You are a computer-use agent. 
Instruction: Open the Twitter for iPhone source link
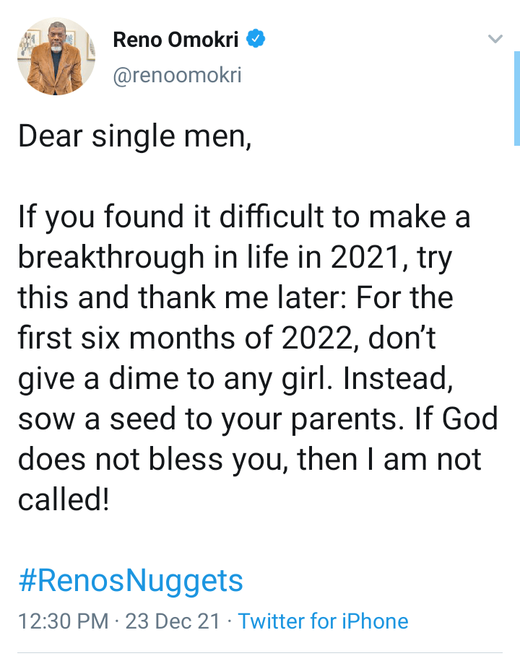coord(323,621)
